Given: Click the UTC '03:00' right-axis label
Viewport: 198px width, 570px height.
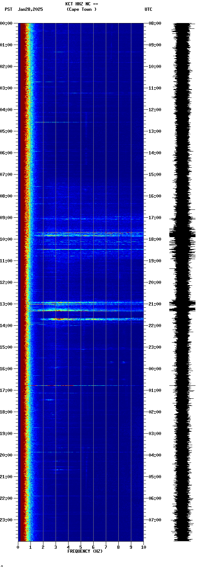Looking at the screenshot, I should pyautogui.click(x=155, y=434).
